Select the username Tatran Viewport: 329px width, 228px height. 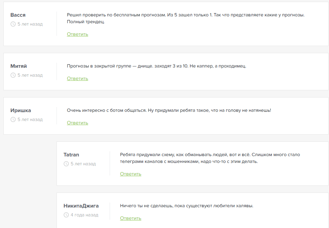[x=71, y=155]
